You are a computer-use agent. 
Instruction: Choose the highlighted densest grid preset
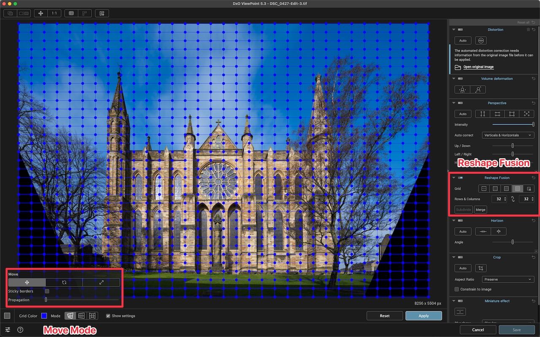[518, 189]
